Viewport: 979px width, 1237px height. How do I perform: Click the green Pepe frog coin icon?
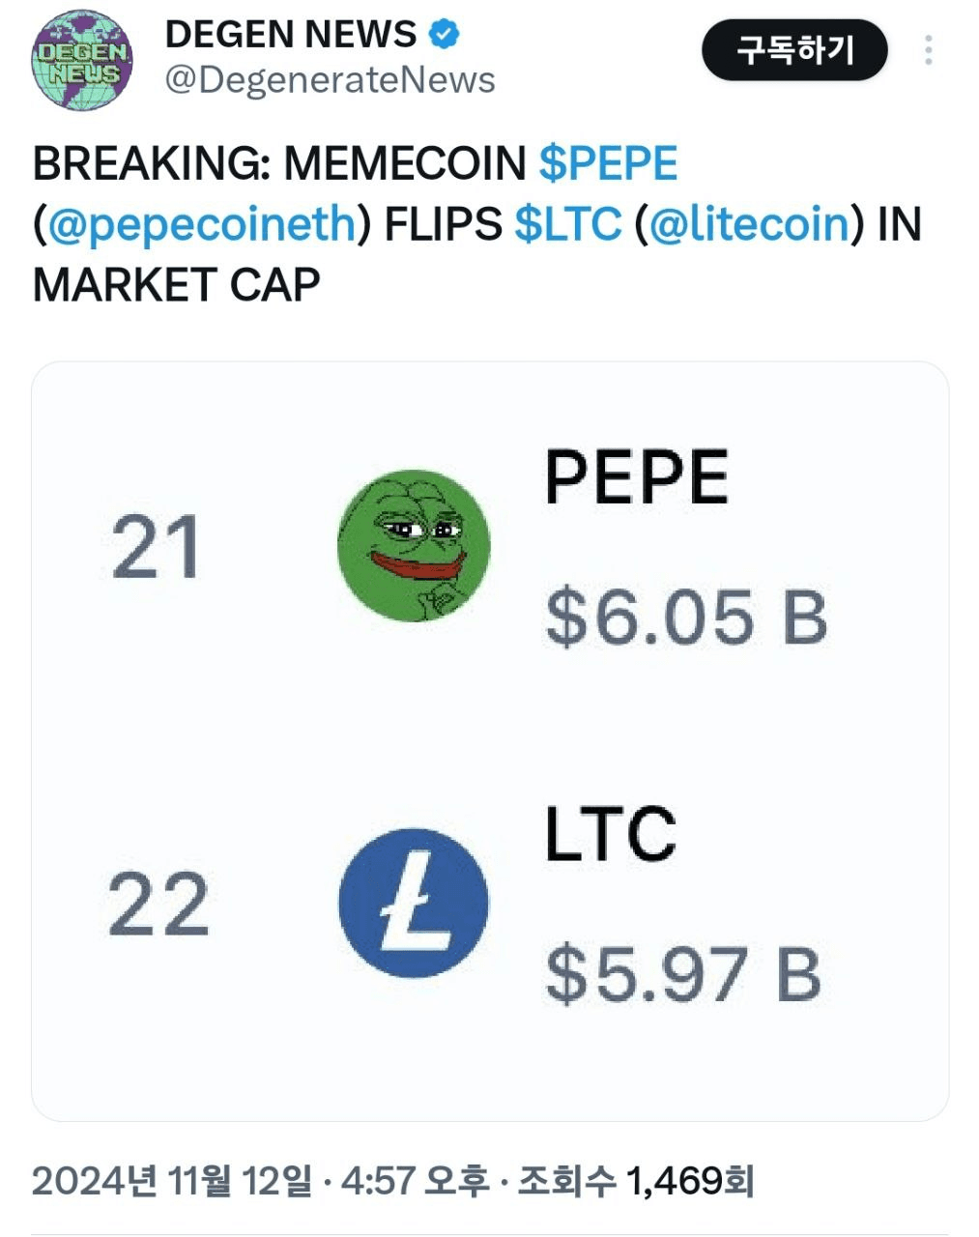pos(414,545)
